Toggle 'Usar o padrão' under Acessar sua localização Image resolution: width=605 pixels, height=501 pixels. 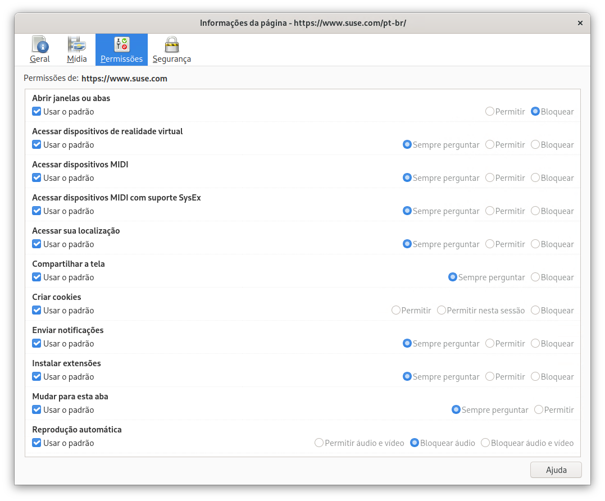pyautogui.click(x=37, y=244)
